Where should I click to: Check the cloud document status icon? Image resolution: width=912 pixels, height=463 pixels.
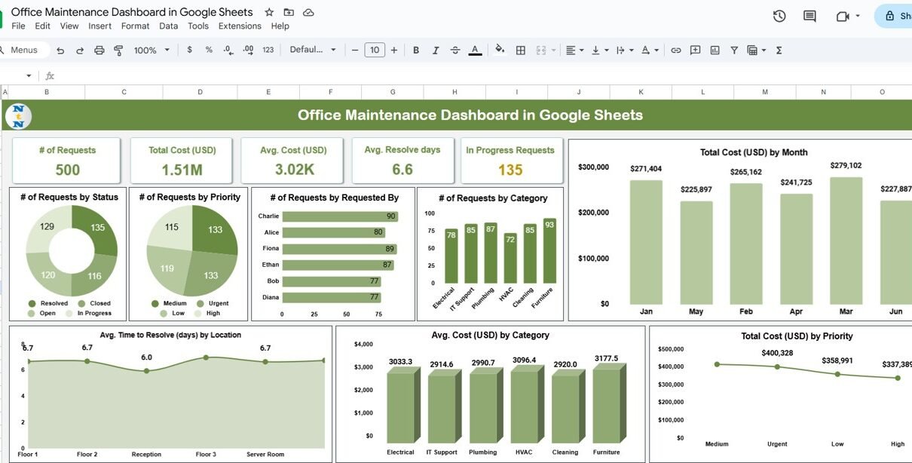308,13
